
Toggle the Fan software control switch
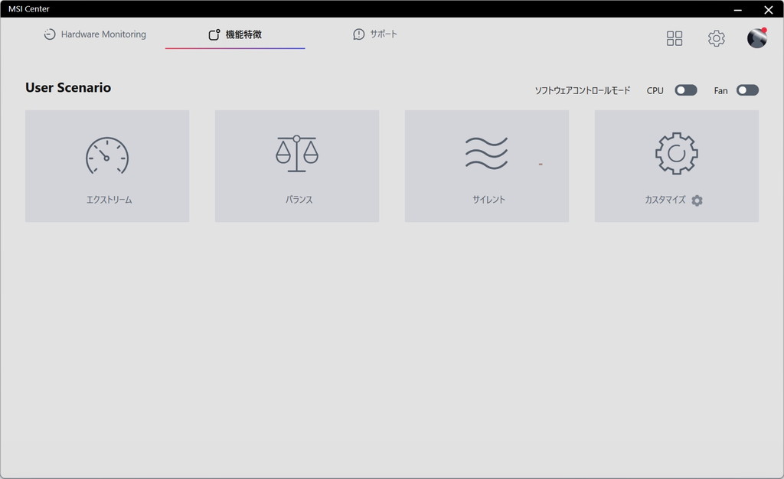point(747,90)
